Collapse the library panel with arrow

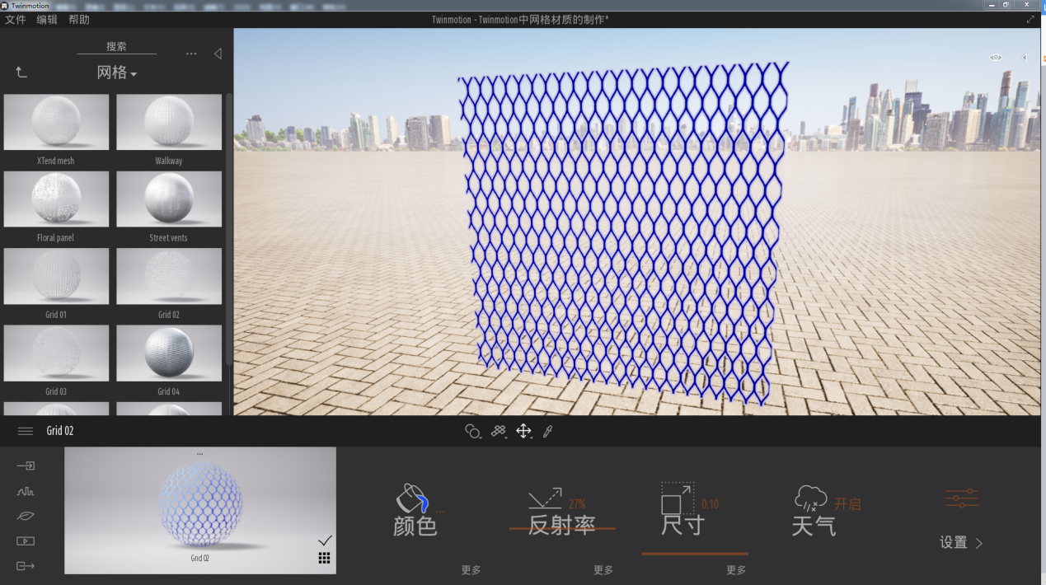tap(218, 54)
